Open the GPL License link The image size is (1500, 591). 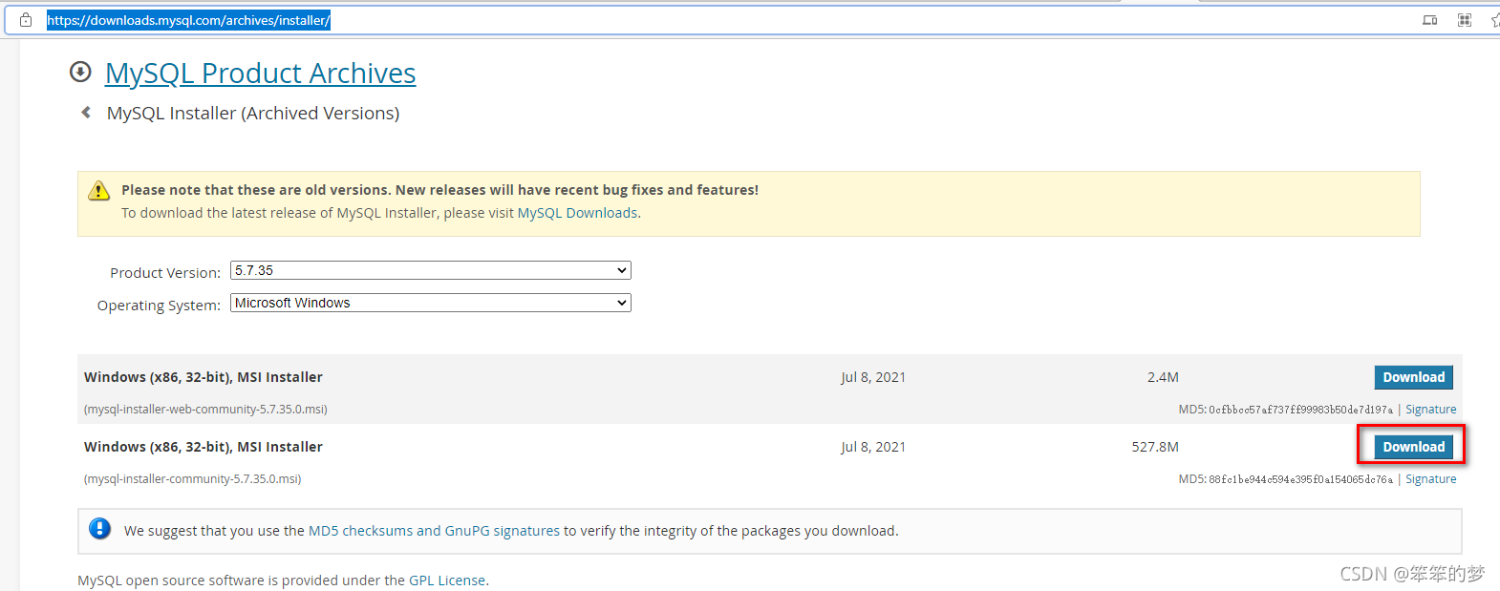point(447,580)
